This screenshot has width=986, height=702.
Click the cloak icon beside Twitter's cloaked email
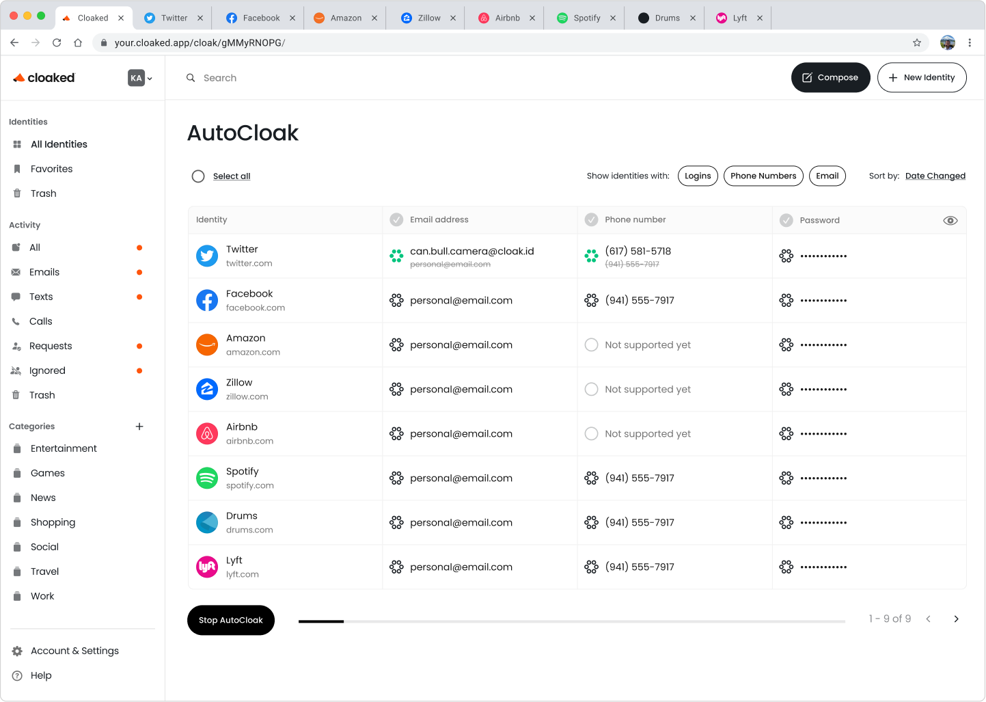396,256
